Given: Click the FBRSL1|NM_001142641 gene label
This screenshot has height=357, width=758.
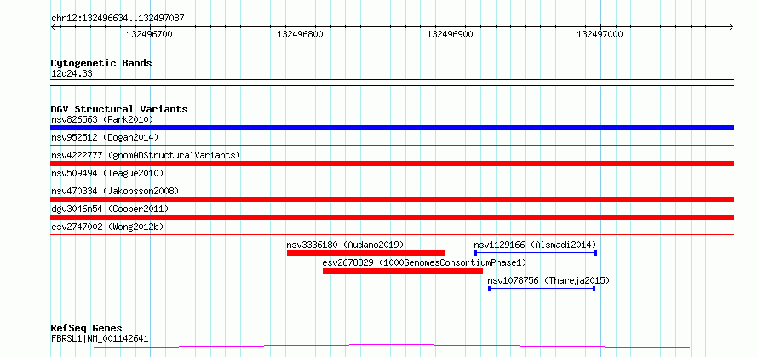Looking at the screenshot, I should 100,338.
